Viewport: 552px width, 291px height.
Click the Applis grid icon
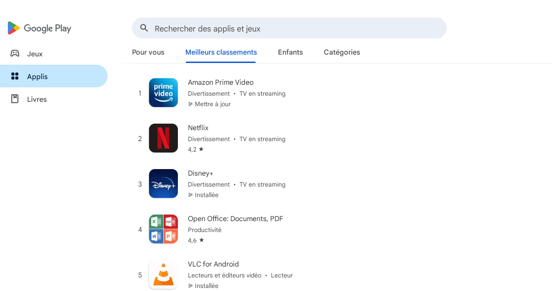click(15, 76)
